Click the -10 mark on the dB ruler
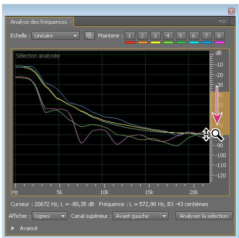Image resolution: width=239 pixels, height=238 pixels. [x=219, y=65]
